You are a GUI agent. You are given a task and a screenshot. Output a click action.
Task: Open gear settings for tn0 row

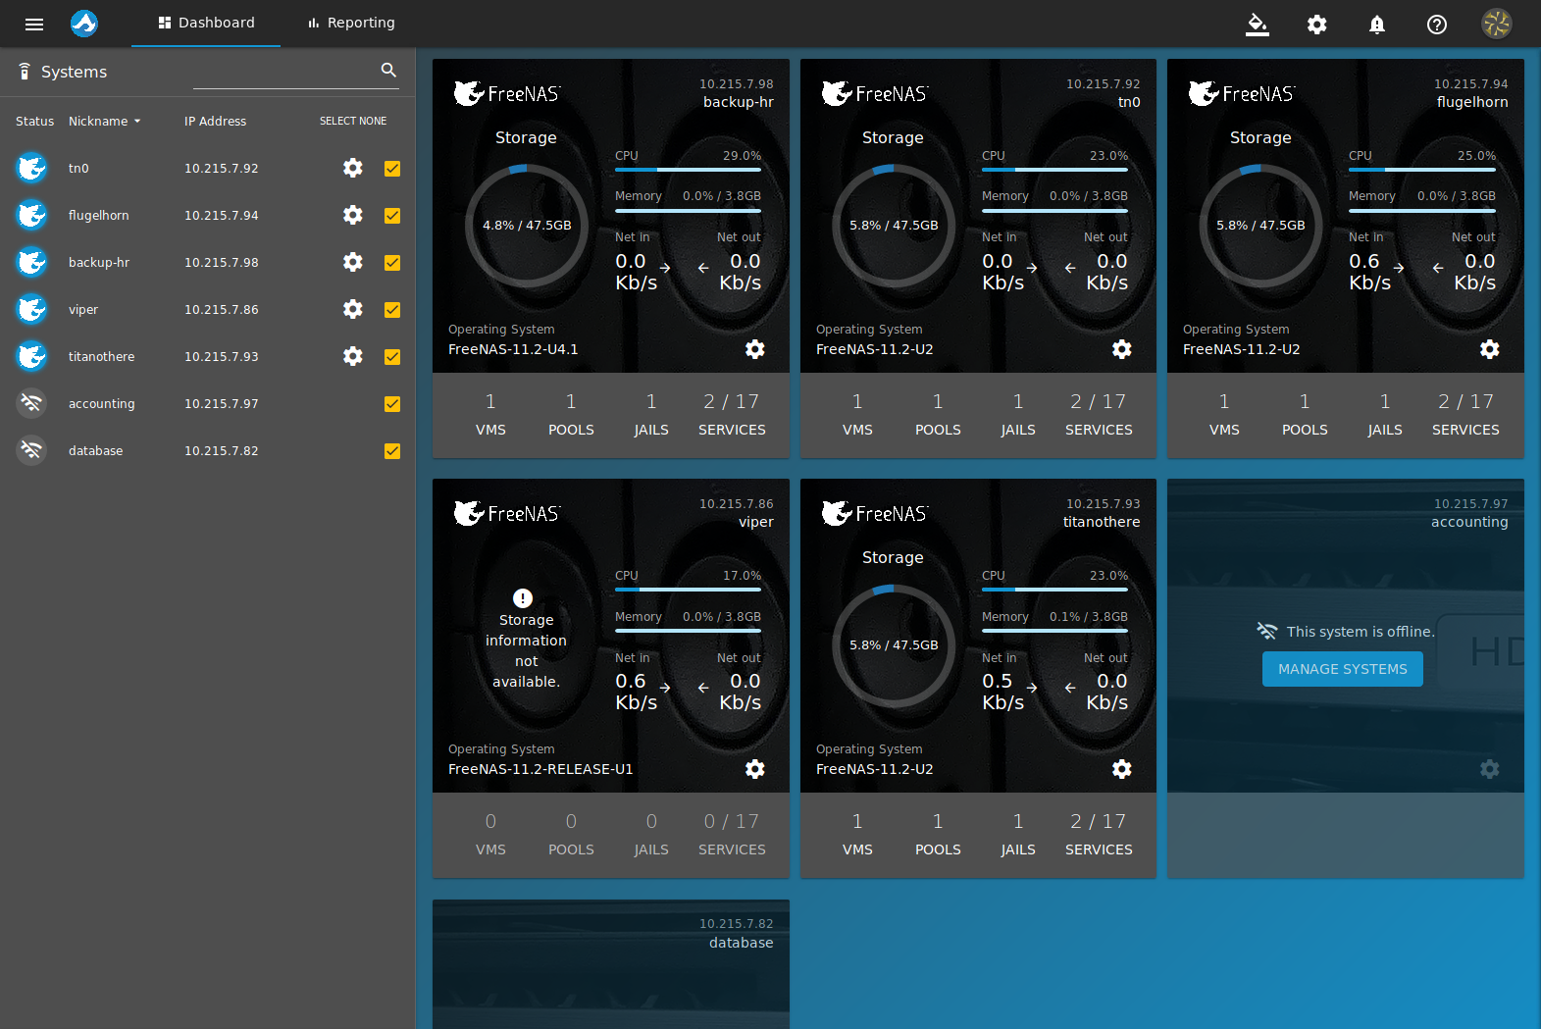(353, 168)
